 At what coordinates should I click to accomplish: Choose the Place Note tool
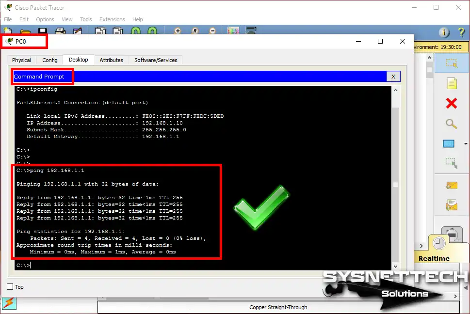click(x=452, y=83)
